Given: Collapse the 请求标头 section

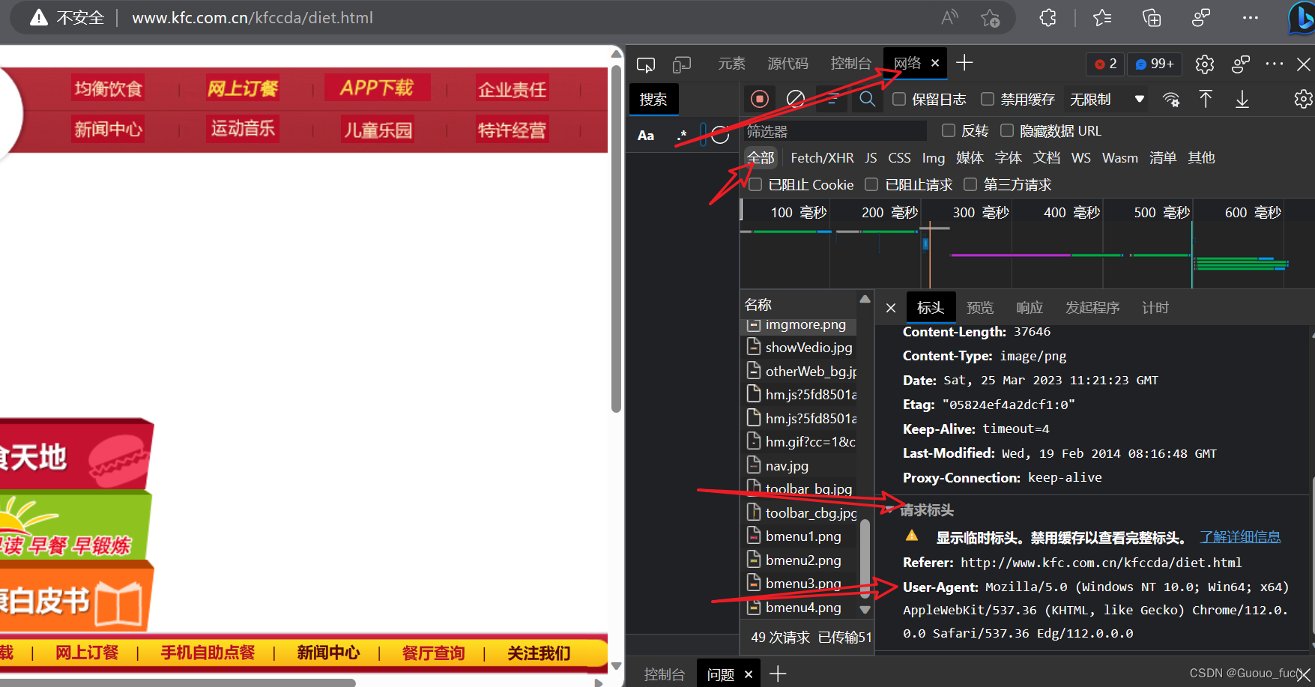Looking at the screenshot, I should [889, 510].
